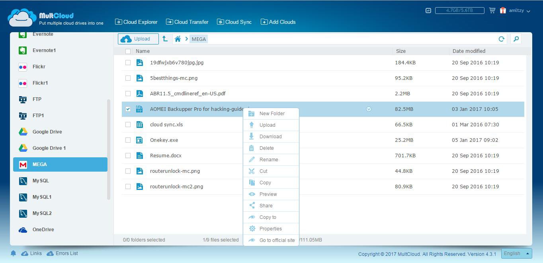The image size is (543, 263).
Task: Click the search magnifier icon
Action: pyautogui.click(x=516, y=39)
